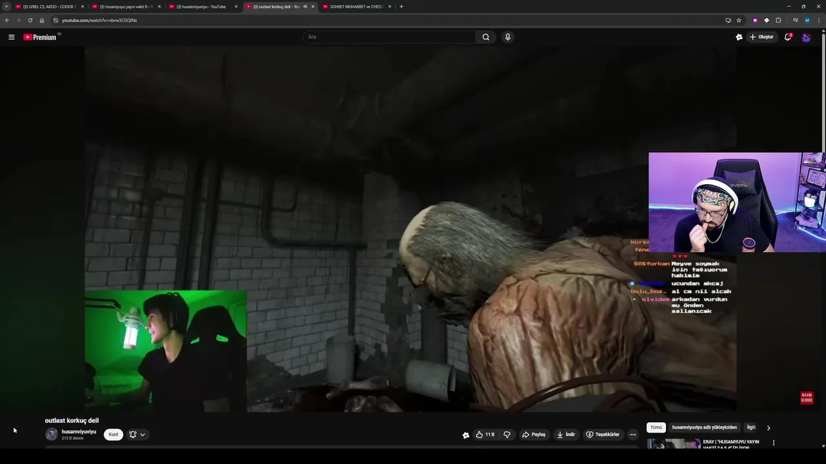826x464 pixels.
Task: Open the site info icon in the address bar
Action: tap(55, 20)
